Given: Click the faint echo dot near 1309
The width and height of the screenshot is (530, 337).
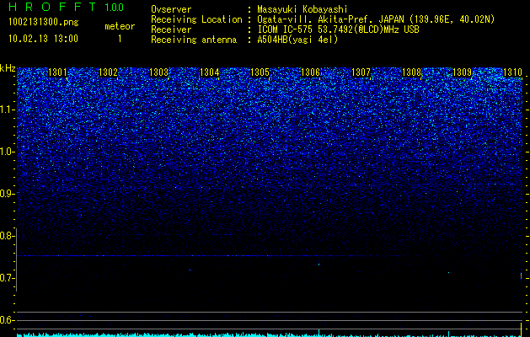Looking at the screenshot, I should click(x=448, y=272).
